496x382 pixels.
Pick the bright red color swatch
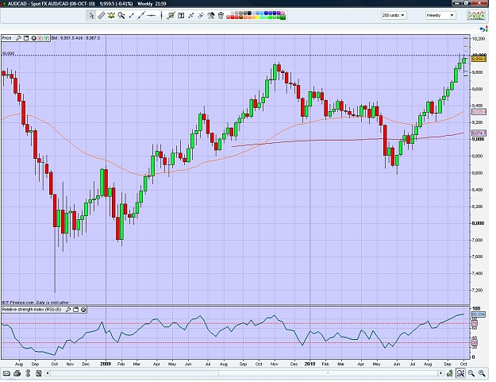coord(233,17)
